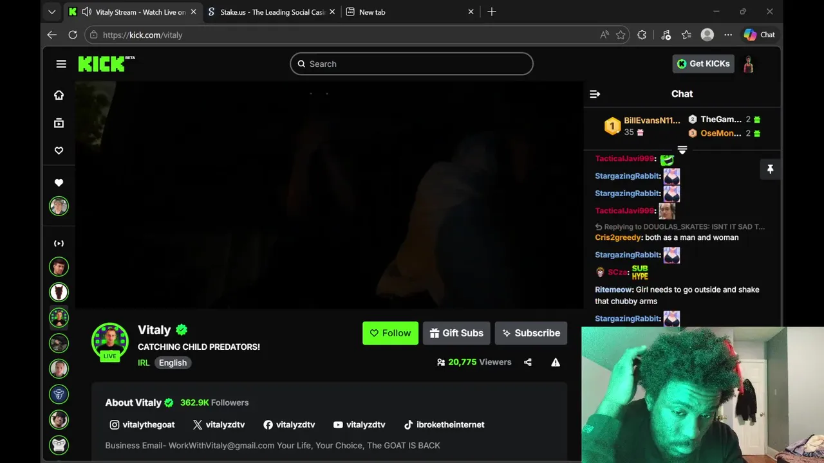824x463 pixels.
Task: Open browser profile avatar icon
Action: [707, 35]
